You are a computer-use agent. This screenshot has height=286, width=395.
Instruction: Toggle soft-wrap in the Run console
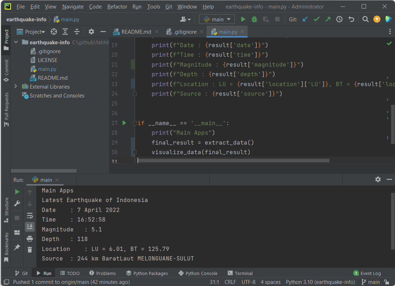click(x=30, y=215)
